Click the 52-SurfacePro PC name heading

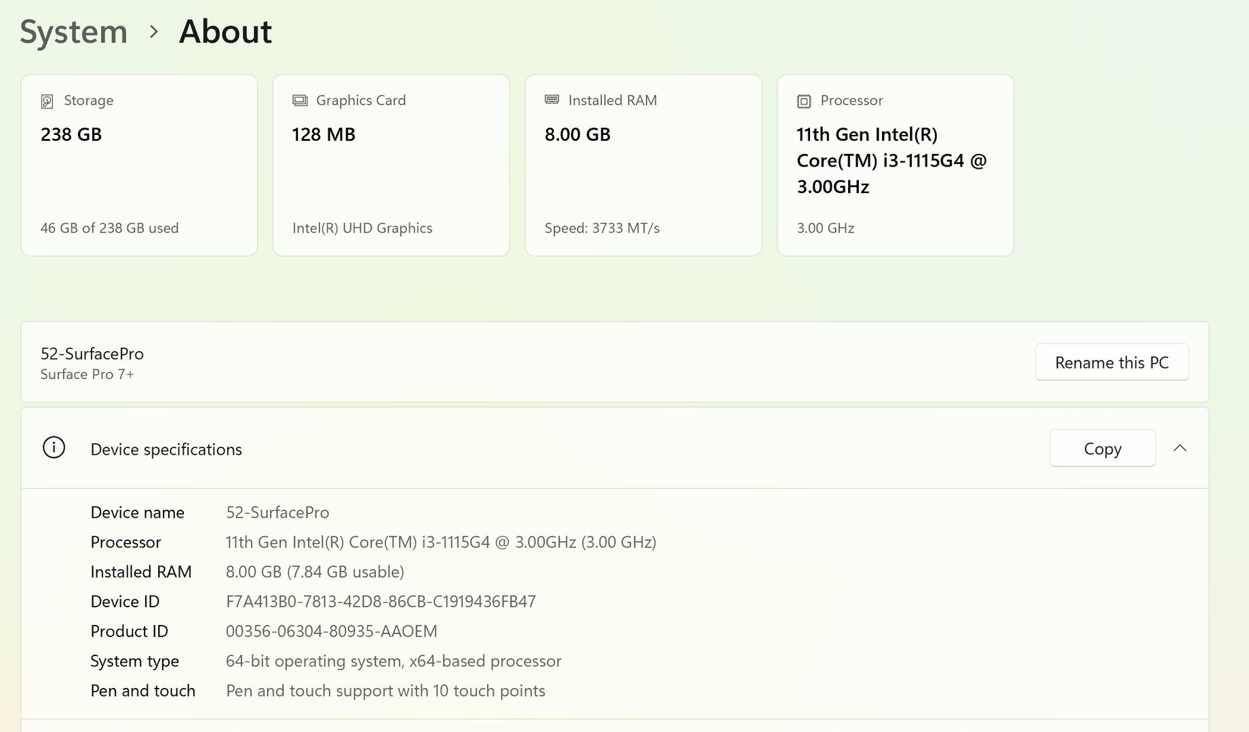click(x=92, y=354)
